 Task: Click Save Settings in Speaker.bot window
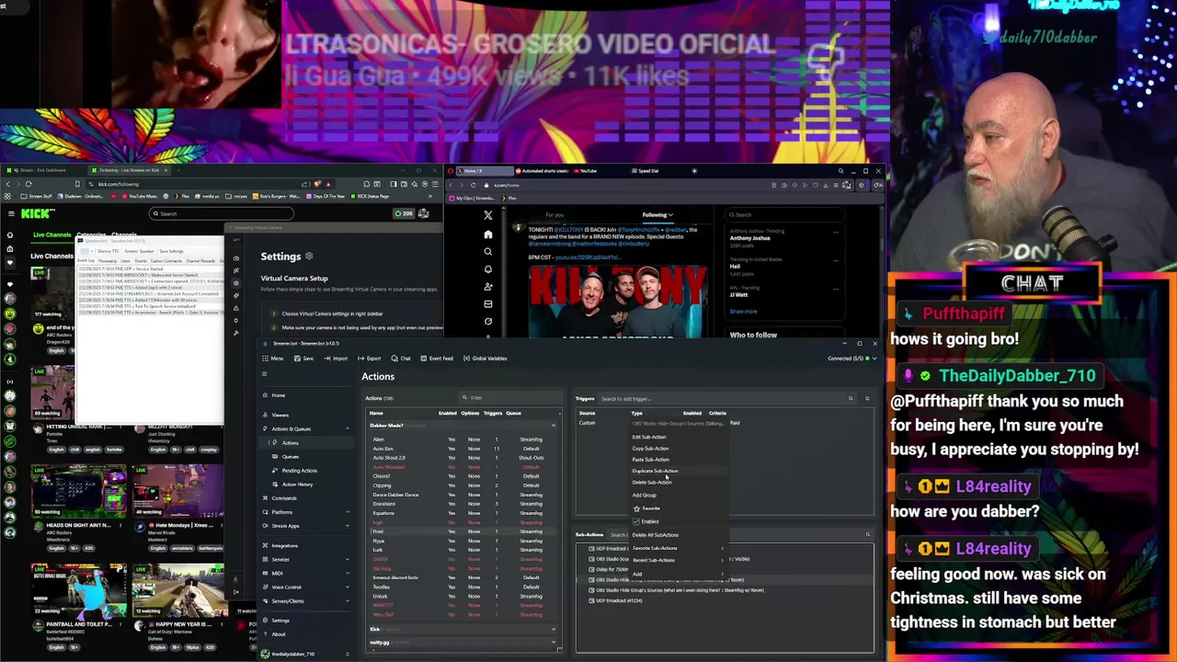coord(171,251)
